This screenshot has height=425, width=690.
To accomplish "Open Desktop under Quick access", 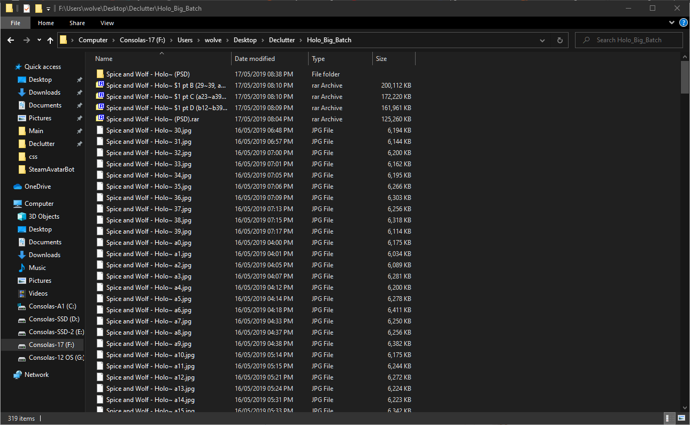I will [40, 80].
